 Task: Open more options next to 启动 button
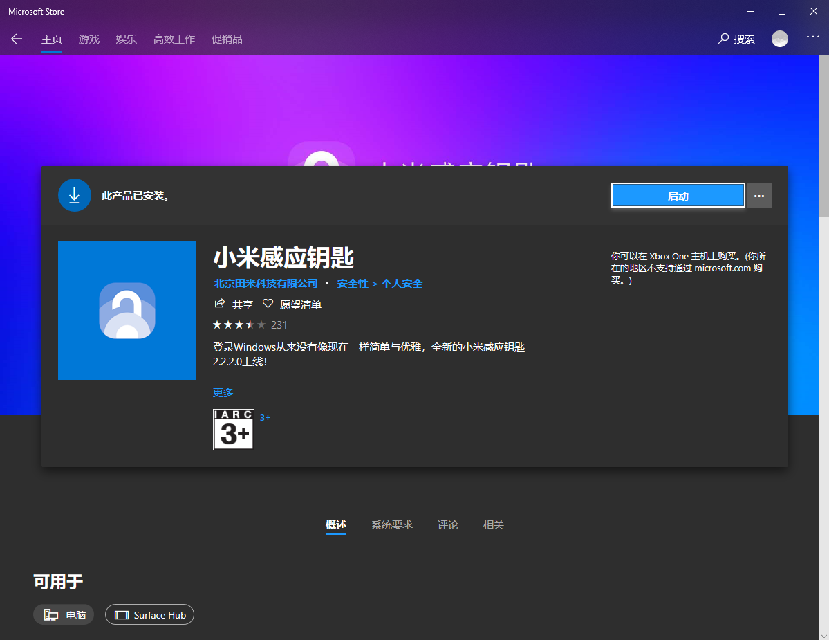click(x=758, y=196)
